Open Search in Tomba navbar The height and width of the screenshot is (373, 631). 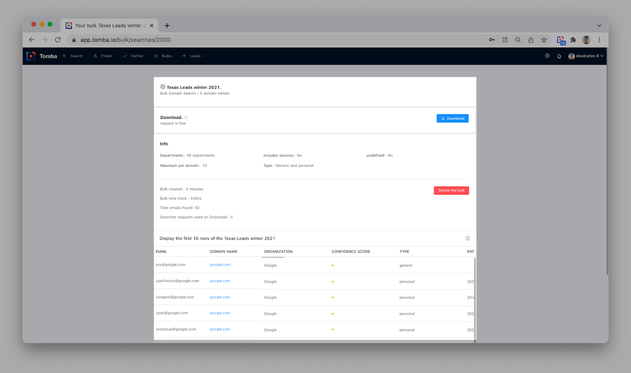click(x=73, y=56)
